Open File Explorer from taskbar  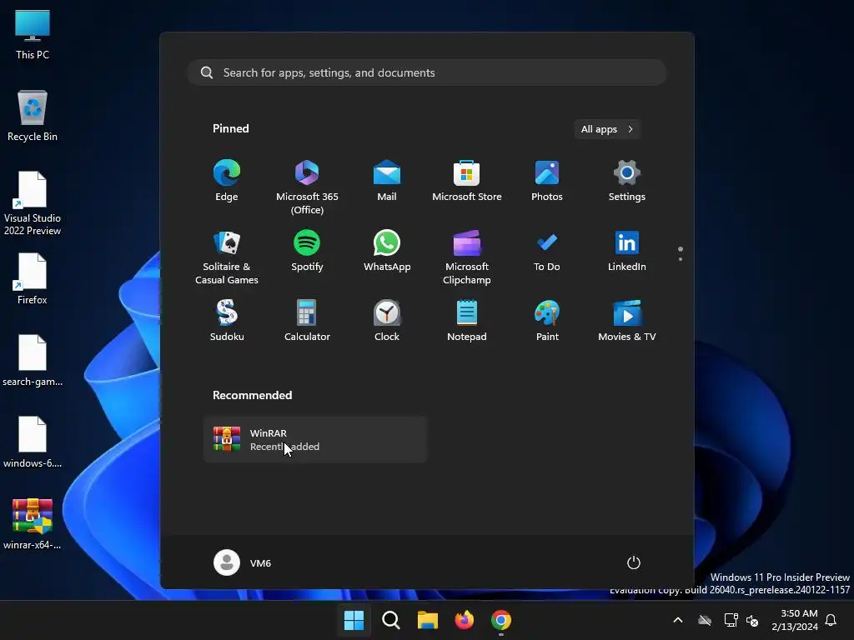tap(428, 620)
